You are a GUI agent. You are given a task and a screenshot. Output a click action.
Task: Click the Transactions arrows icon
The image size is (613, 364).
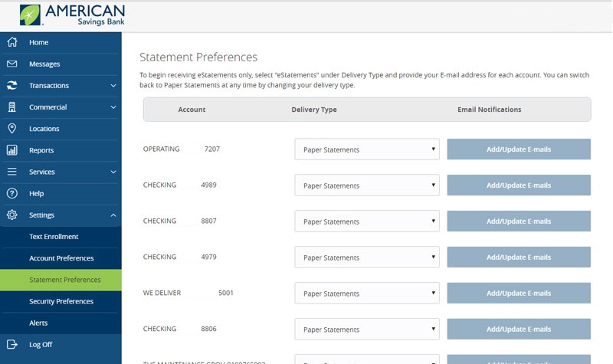12,85
